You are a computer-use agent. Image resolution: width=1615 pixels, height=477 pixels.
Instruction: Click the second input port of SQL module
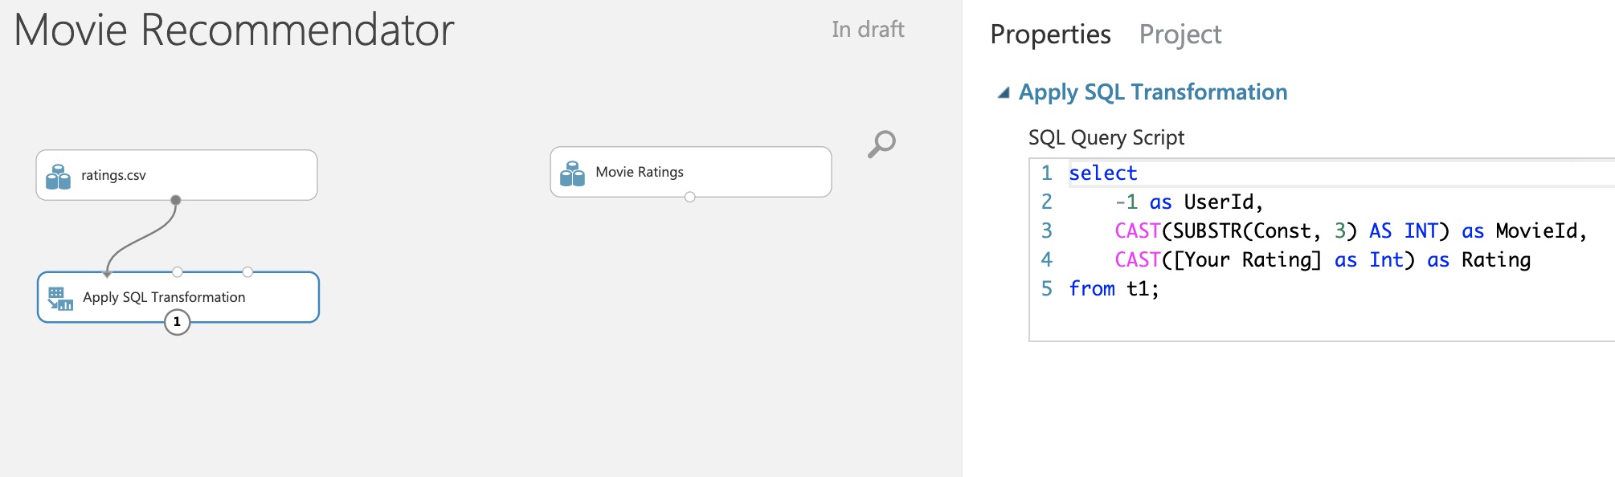[178, 272]
